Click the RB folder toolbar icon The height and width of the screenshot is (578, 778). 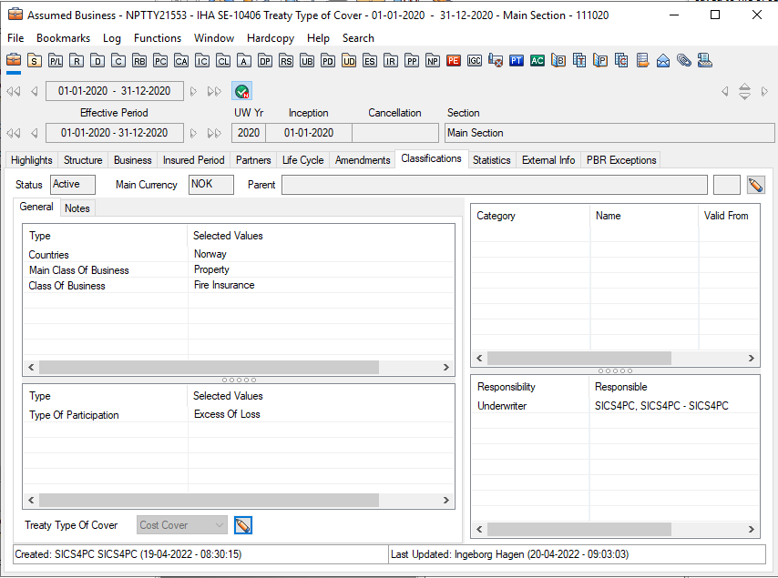(139, 61)
